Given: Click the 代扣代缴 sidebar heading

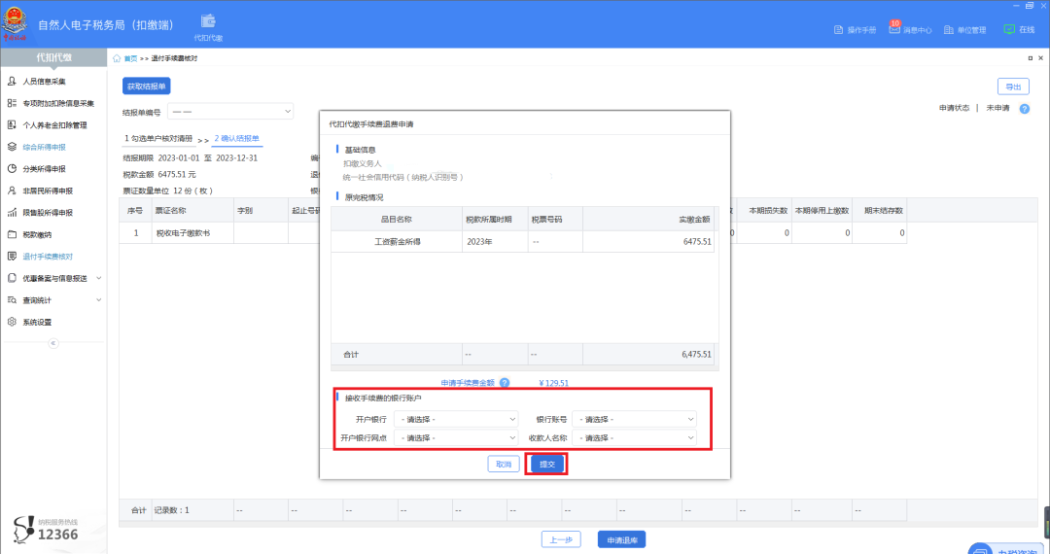Looking at the screenshot, I should (53, 57).
